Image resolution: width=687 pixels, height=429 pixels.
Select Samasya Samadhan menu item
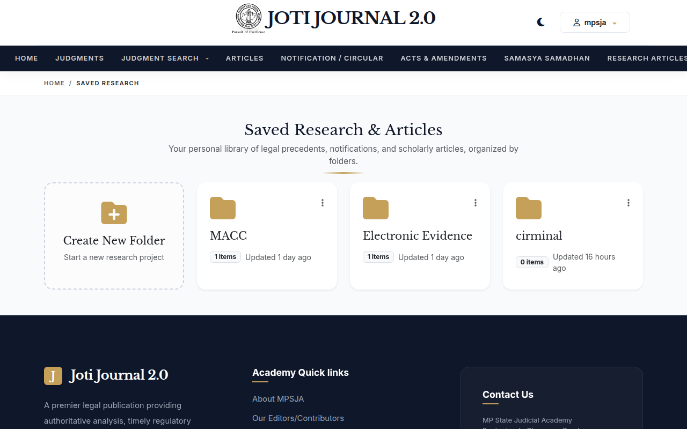[547, 58]
